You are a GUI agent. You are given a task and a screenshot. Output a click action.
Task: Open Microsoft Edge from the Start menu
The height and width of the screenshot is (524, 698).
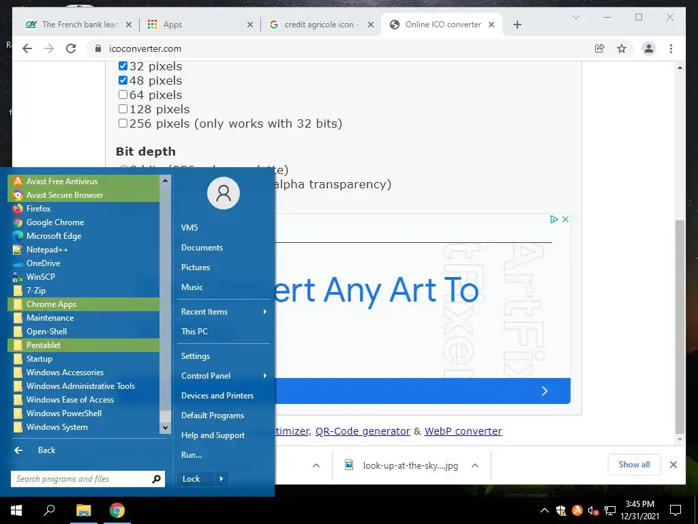(x=83, y=236)
